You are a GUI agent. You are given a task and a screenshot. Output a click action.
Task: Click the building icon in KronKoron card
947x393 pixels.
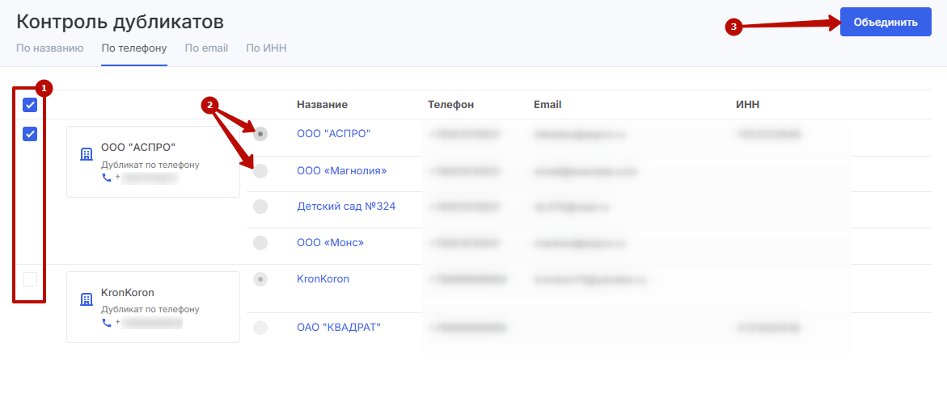(x=87, y=299)
